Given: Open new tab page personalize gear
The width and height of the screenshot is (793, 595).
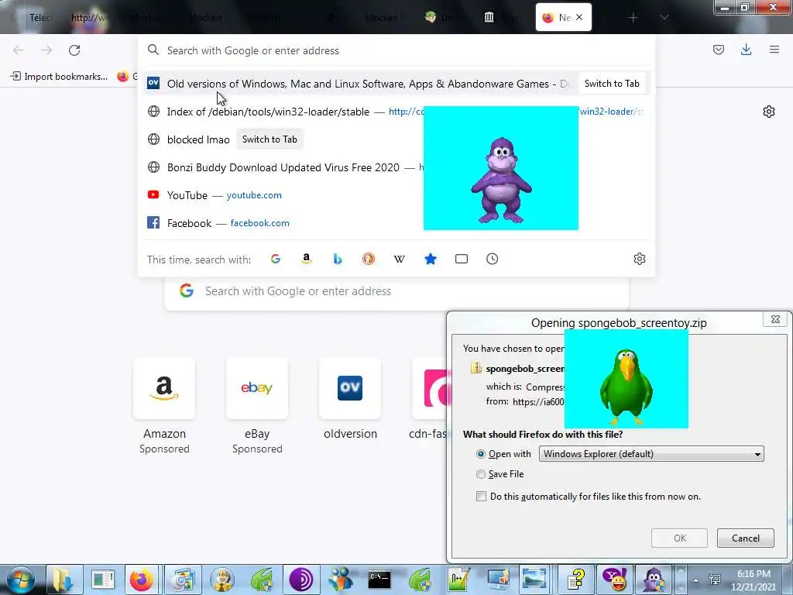Looking at the screenshot, I should (769, 112).
